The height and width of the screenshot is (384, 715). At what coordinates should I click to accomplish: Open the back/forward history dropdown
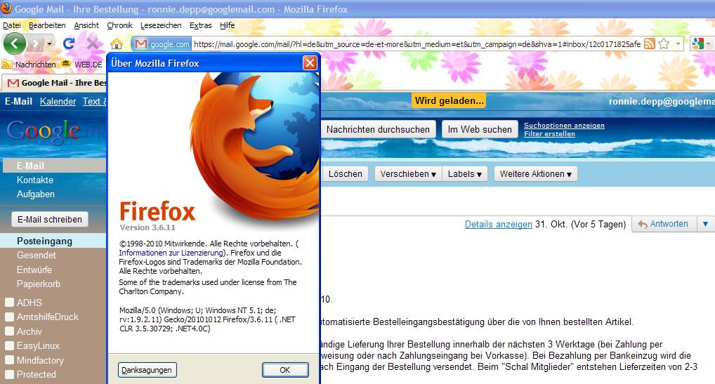click(49, 44)
